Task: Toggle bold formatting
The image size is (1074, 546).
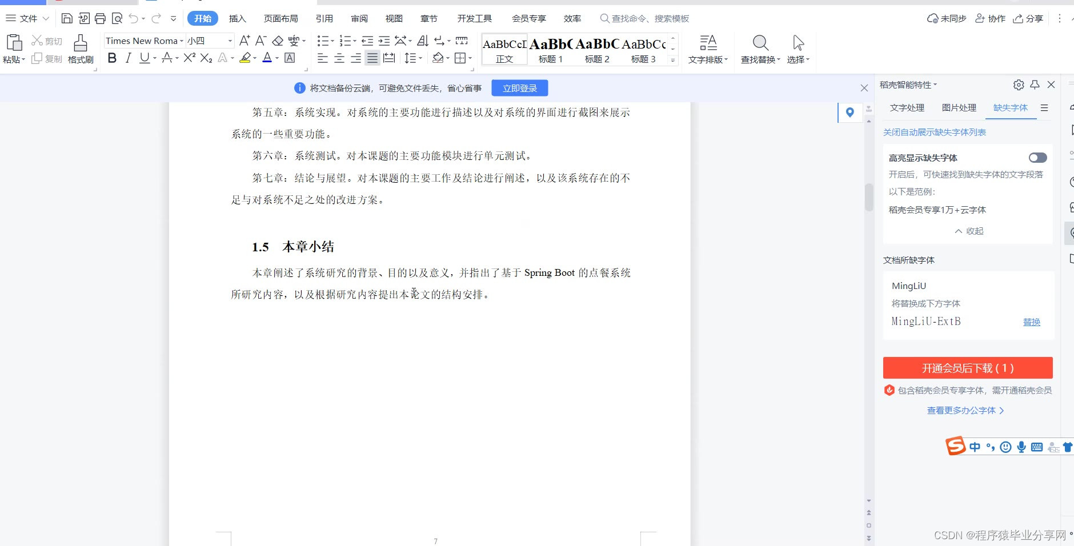Action: point(112,58)
